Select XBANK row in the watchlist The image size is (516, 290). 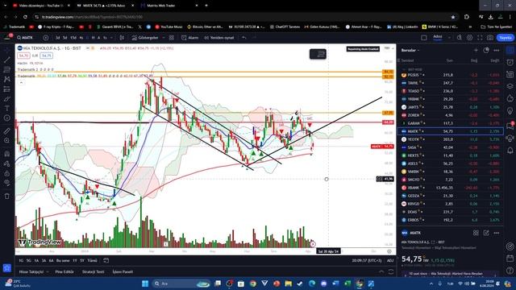click(x=451, y=188)
